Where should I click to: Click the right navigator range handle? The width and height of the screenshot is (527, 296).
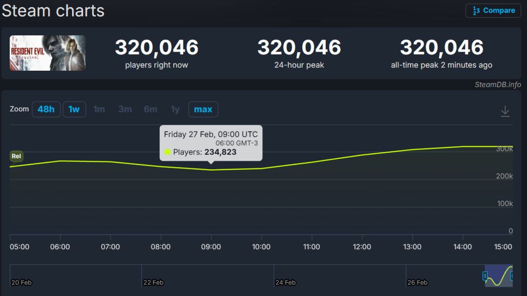(512, 276)
